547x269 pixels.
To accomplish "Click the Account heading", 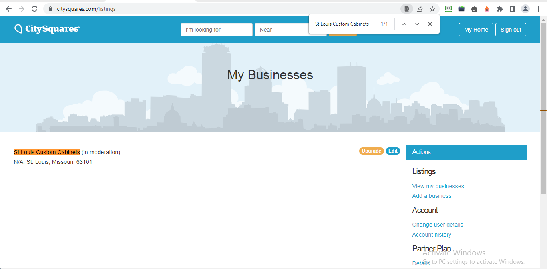I will 425,210.
